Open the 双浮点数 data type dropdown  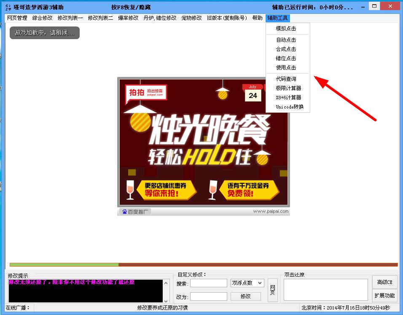click(x=247, y=283)
